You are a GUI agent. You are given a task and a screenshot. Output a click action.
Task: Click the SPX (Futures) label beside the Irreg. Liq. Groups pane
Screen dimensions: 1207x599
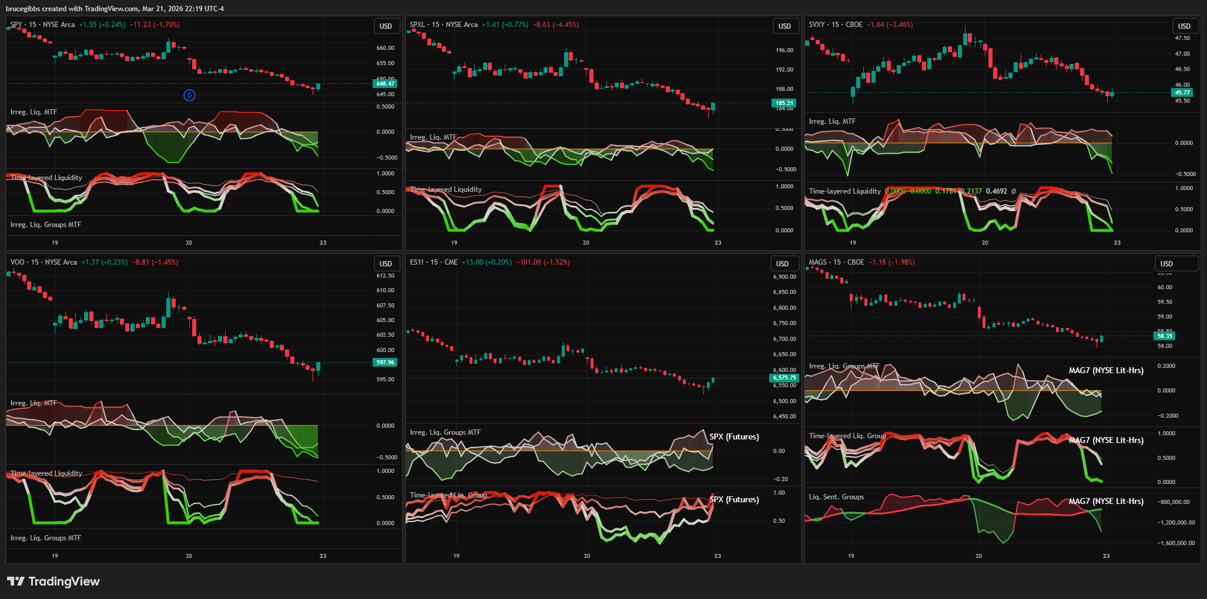point(734,436)
